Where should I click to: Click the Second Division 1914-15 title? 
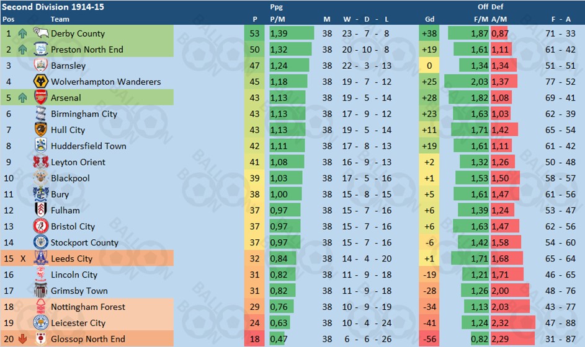(53, 7)
